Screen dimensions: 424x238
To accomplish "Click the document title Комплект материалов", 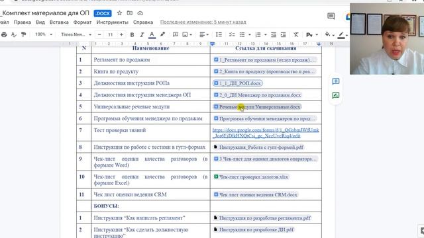I will (45, 13).
